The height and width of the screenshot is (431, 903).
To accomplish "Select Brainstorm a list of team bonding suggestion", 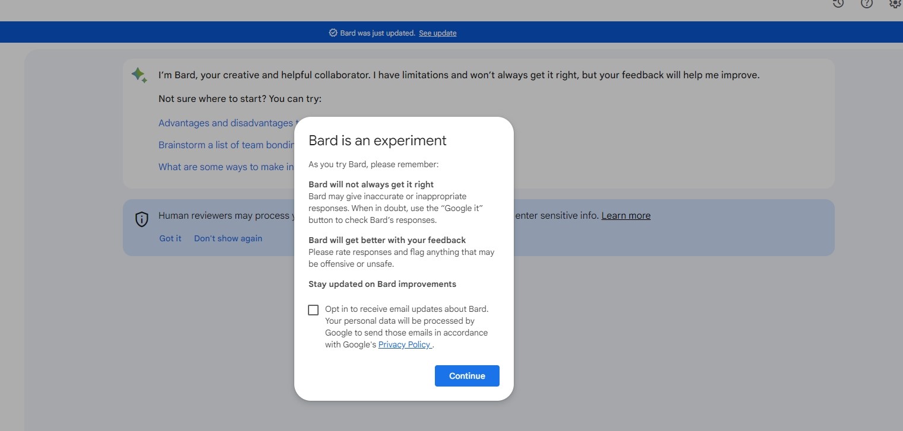I will tap(226, 145).
